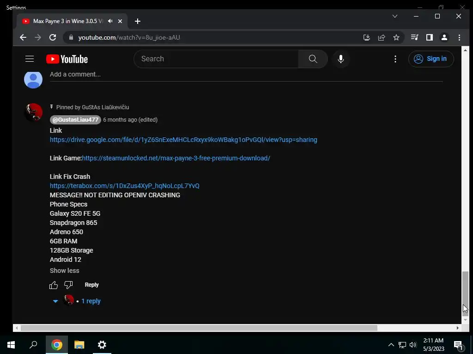
Task: Start voice search with the microphone
Action: coord(341,59)
